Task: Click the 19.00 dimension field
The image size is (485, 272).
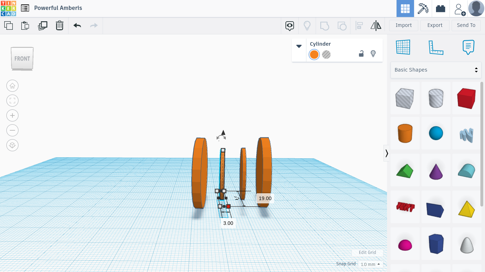Action: pyautogui.click(x=265, y=198)
